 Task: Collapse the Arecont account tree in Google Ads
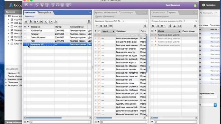tap(6, 16)
